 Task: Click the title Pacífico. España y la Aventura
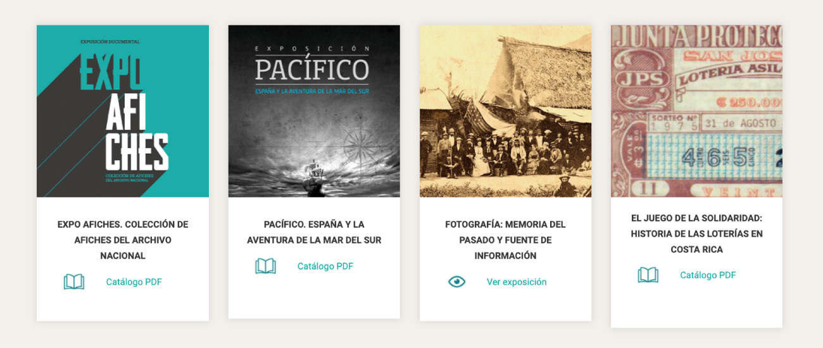click(x=314, y=232)
